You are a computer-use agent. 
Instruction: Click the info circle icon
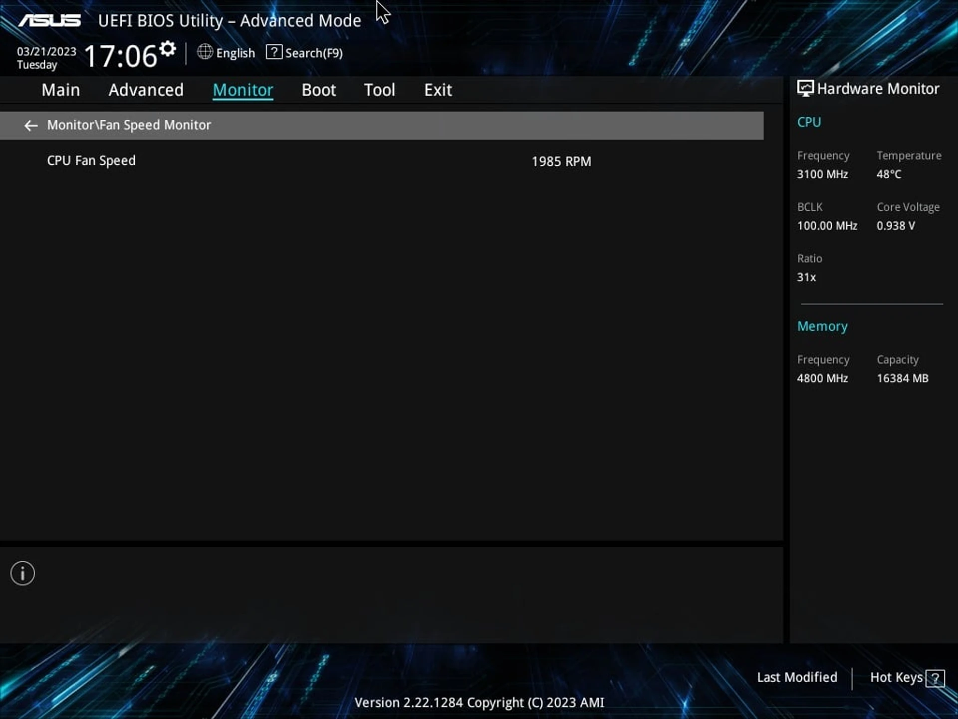pos(22,573)
